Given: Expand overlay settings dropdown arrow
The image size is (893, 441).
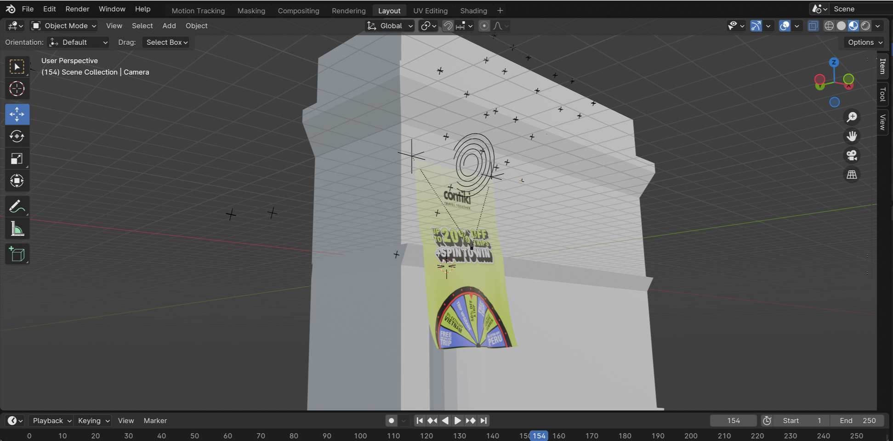Looking at the screenshot, I should click(797, 26).
